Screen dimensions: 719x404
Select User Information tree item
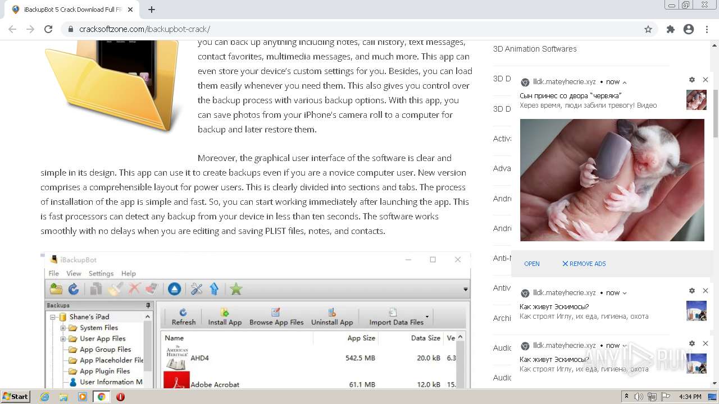pos(106,382)
